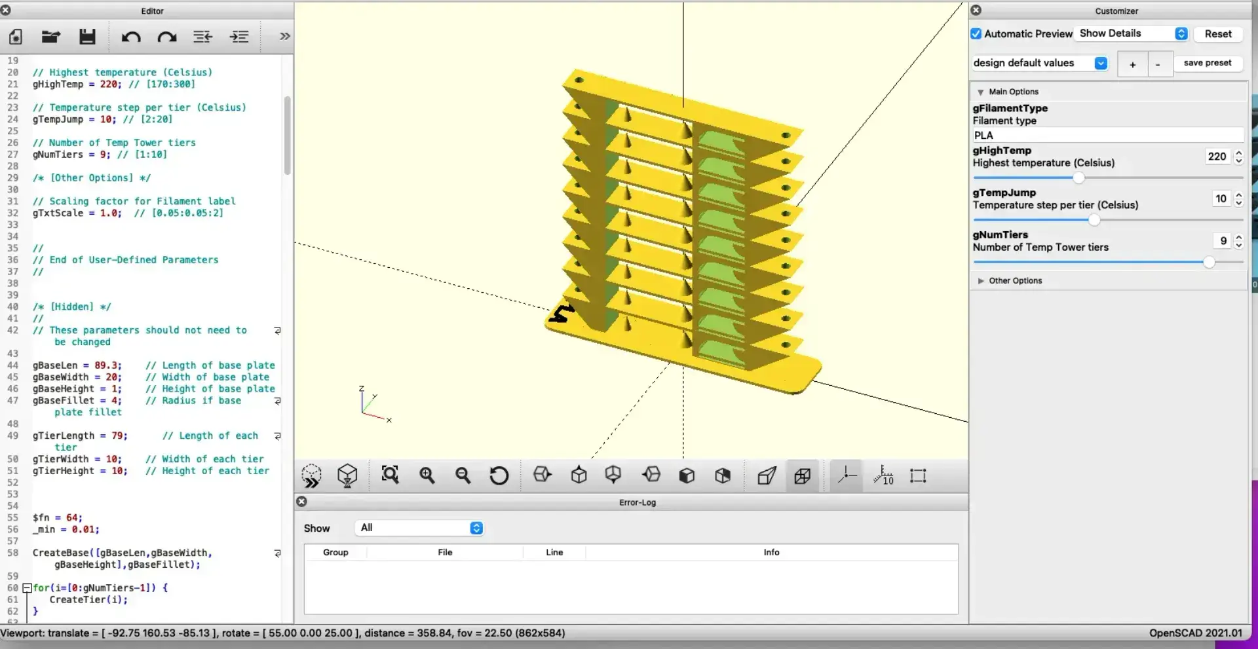Viewport: 1258px width, 649px height.
Task: Close the Error-Log panel
Action: (x=301, y=502)
